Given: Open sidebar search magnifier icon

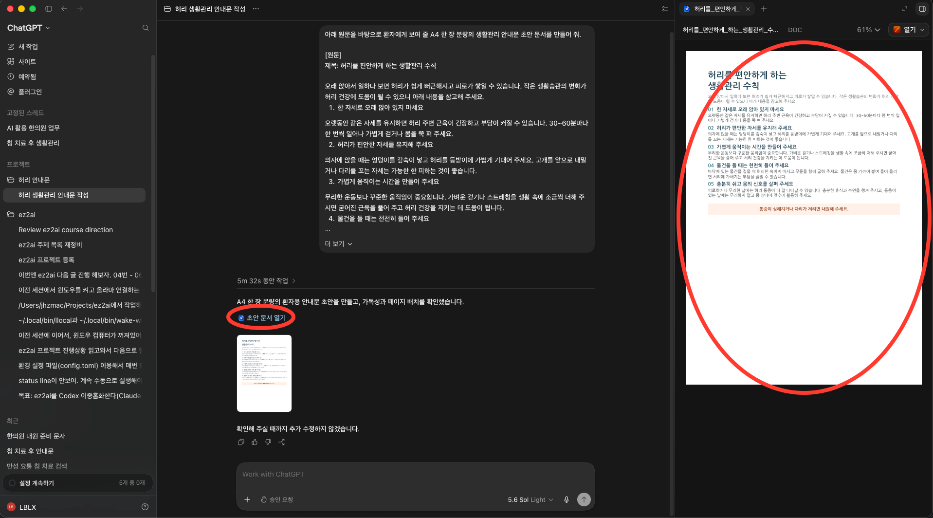Looking at the screenshot, I should tap(145, 28).
